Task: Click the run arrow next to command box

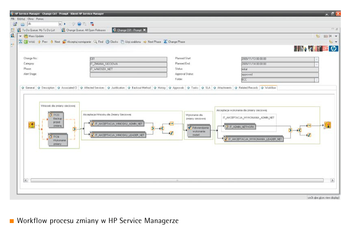Action: 65,24
